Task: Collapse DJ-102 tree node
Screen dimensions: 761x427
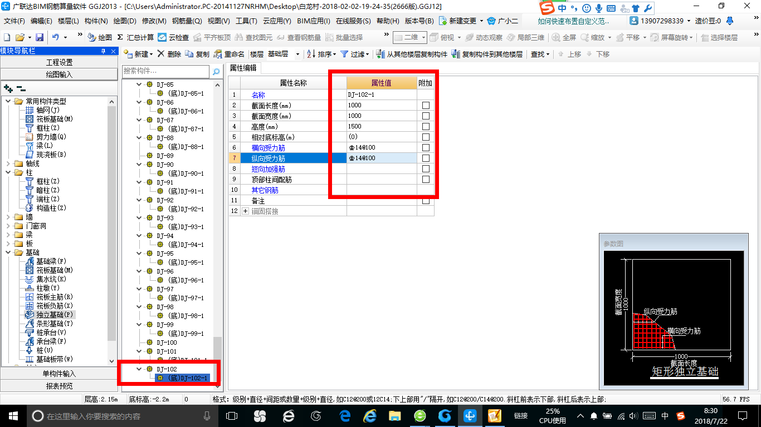Action: click(x=139, y=369)
